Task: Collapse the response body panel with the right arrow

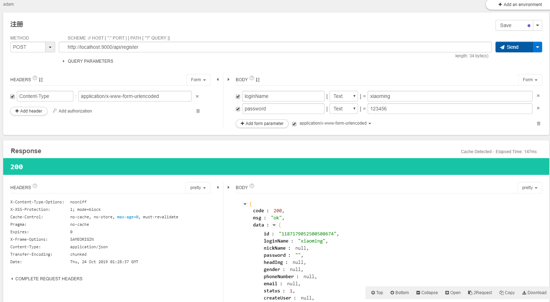Action: point(228,187)
